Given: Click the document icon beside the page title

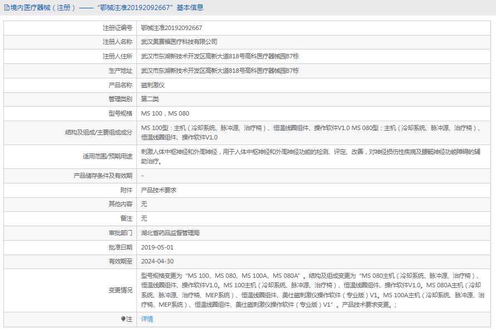Looking at the screenshot, I should tap(7, 8).
